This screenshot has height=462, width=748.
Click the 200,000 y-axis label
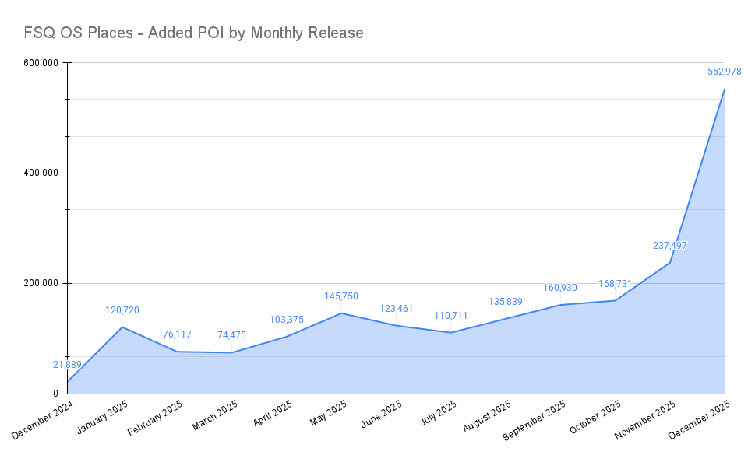[x=43, y=283]
